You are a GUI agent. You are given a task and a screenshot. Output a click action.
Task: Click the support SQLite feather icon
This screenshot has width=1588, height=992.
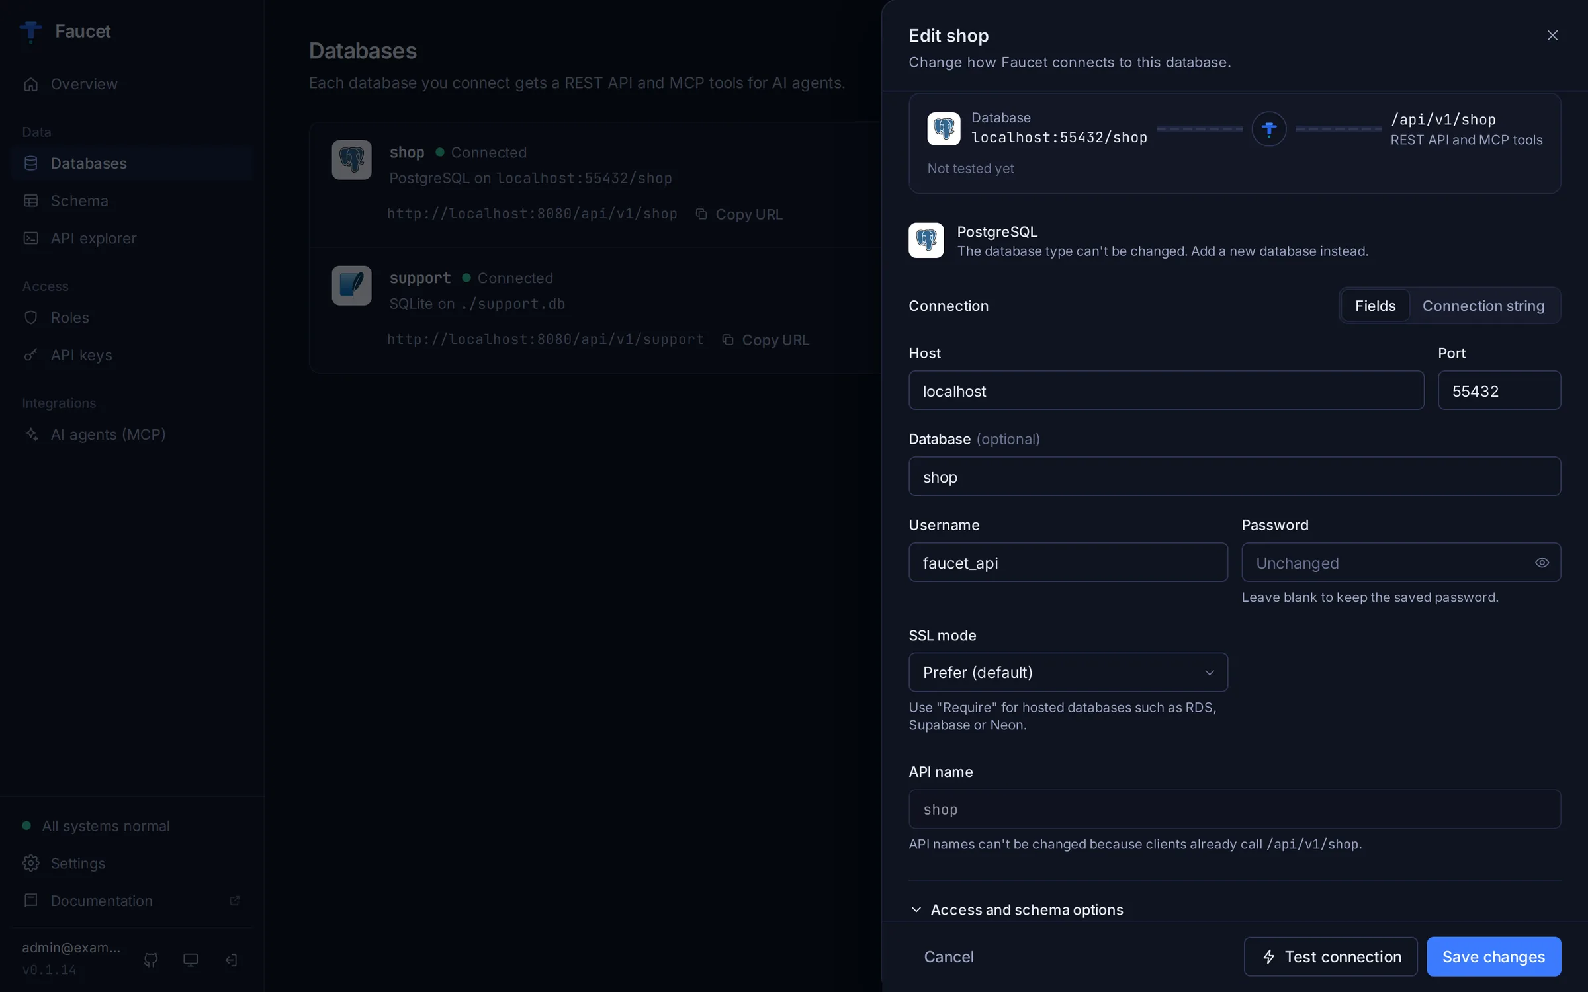click(351, 285)
